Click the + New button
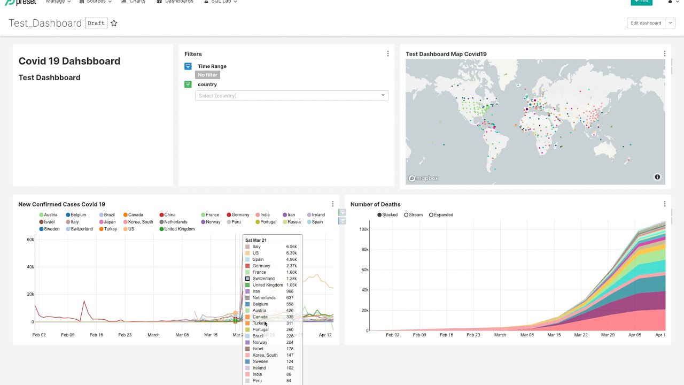Image resolution: width=684 pixels, height=385 pixels. pyautogui.click(x=641, y=2)
